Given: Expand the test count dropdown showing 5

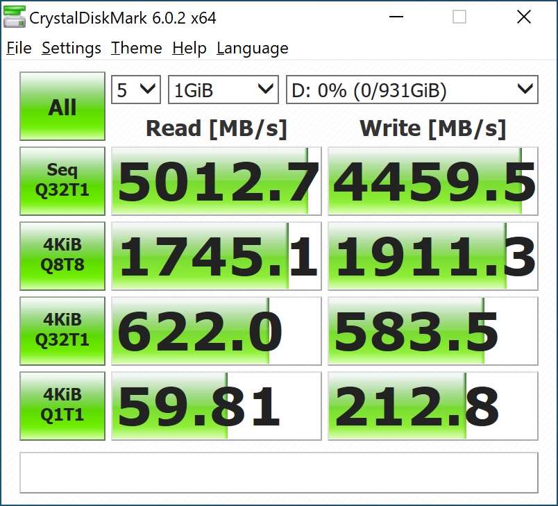Looking at the screenshot, I should click(x=136, y=90).
